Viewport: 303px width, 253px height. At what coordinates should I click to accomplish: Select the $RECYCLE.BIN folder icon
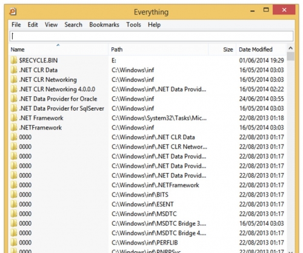pyautogui.click(x=14, y=60)
